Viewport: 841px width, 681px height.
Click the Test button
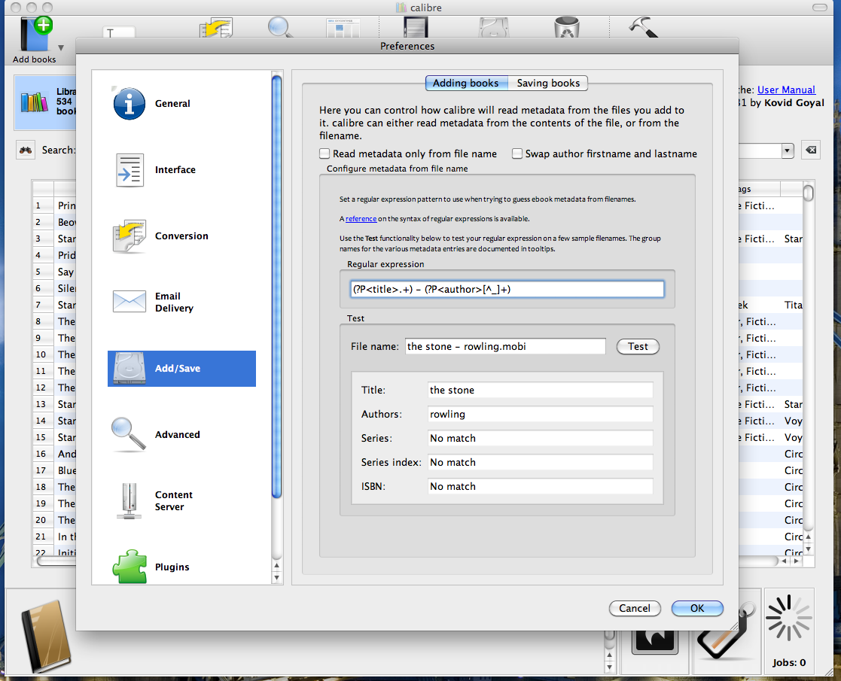point(638,346)
